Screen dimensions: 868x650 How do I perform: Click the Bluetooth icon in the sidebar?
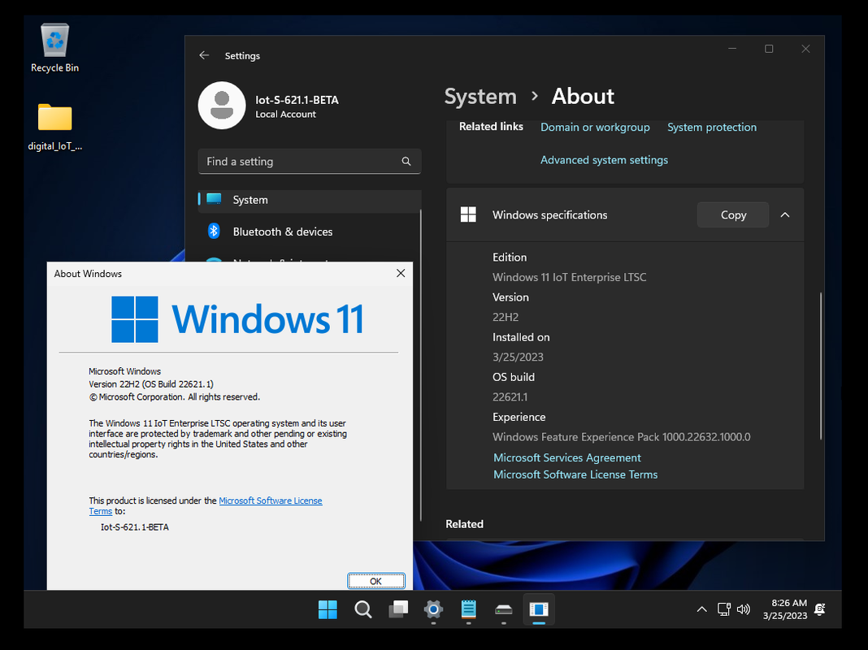[214, 232]
